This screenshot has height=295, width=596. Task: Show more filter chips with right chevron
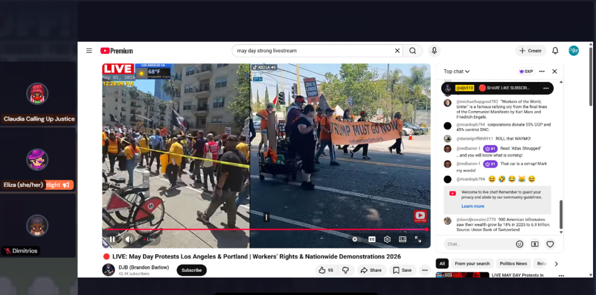pos(556,264)
